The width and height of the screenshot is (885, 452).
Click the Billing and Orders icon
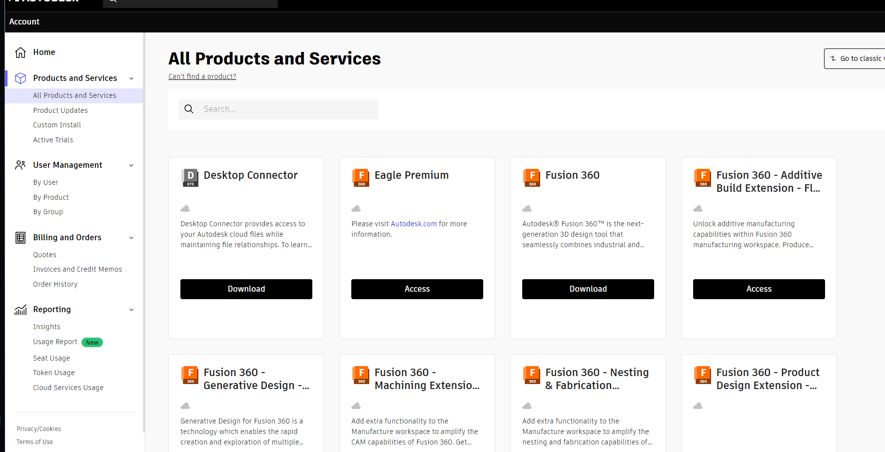[20, 238]
